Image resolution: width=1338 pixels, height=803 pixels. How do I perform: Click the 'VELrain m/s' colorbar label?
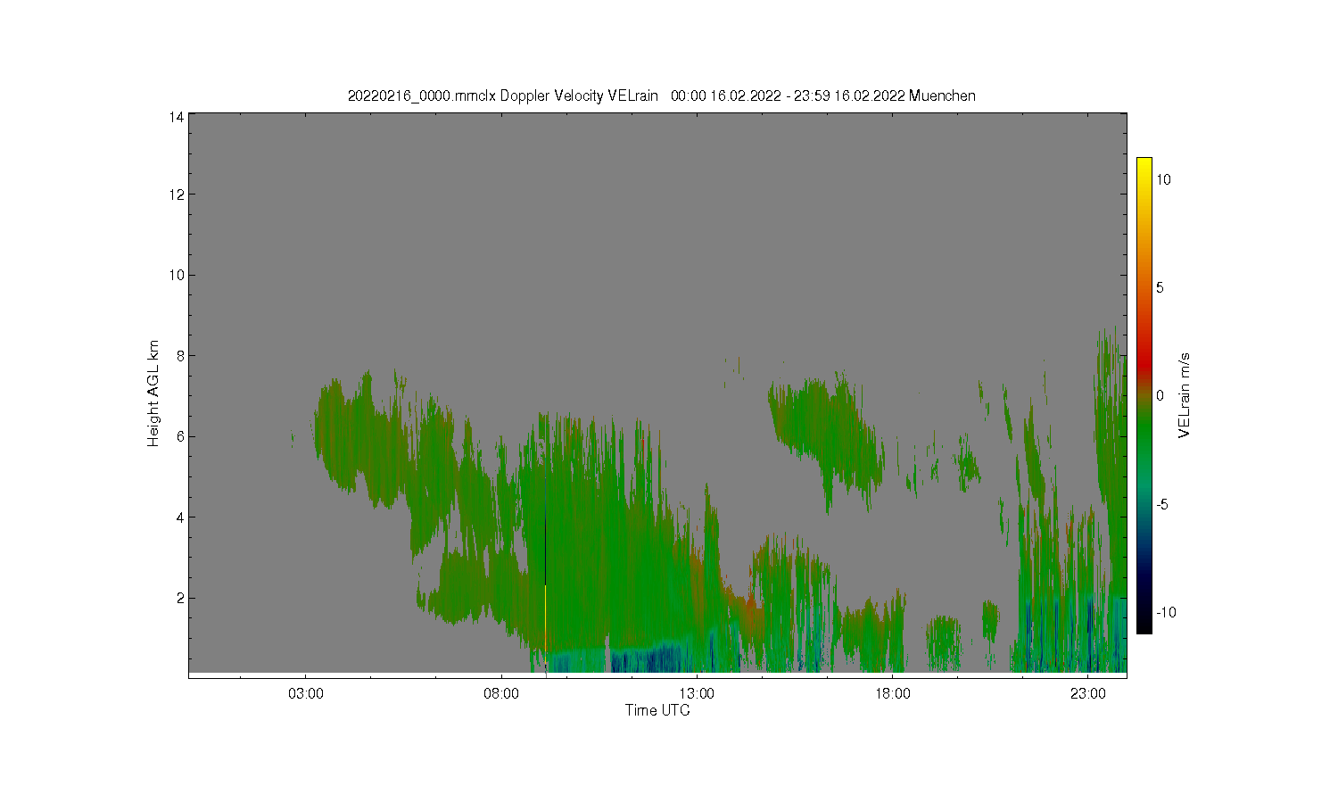pyautogui.click(x=1184, y=395)
